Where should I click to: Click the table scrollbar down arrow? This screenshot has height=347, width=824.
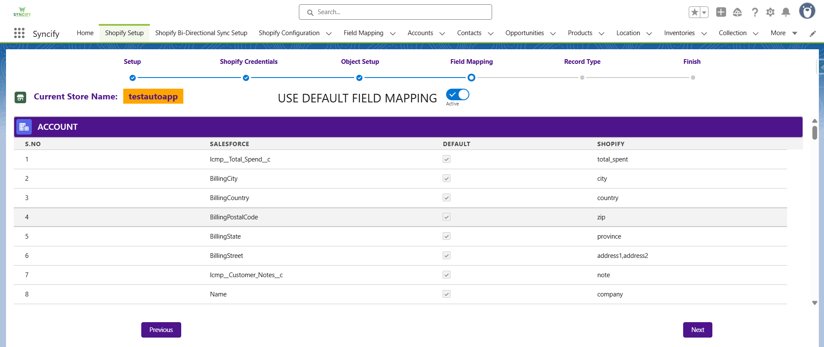(x=815, y=303)
